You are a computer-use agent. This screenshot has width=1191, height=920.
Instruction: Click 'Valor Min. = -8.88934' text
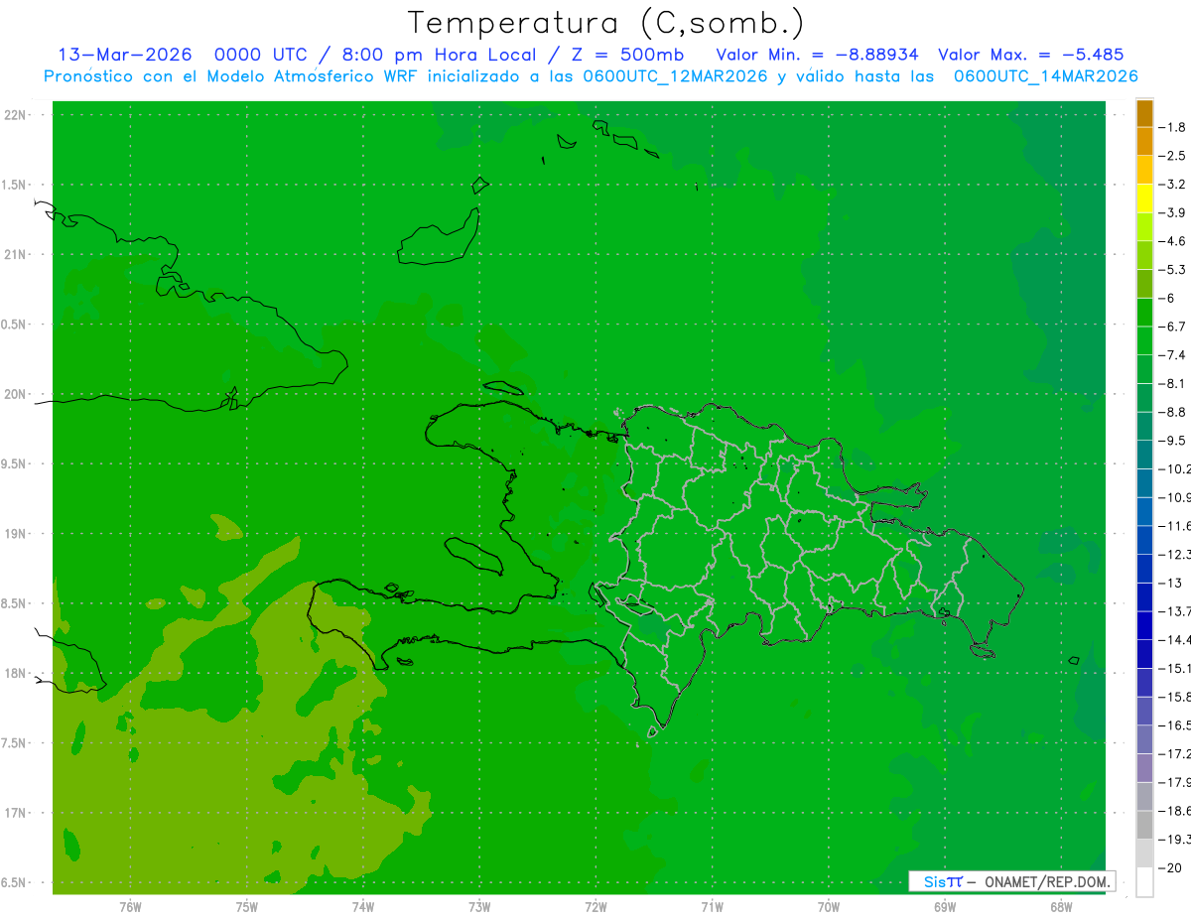point(817,55)
